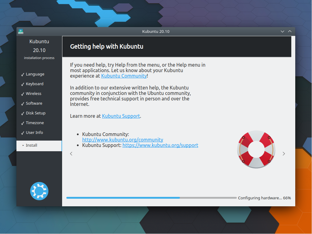
Task: Open the Kubuntu Community inline link
Action: (124, 76)
